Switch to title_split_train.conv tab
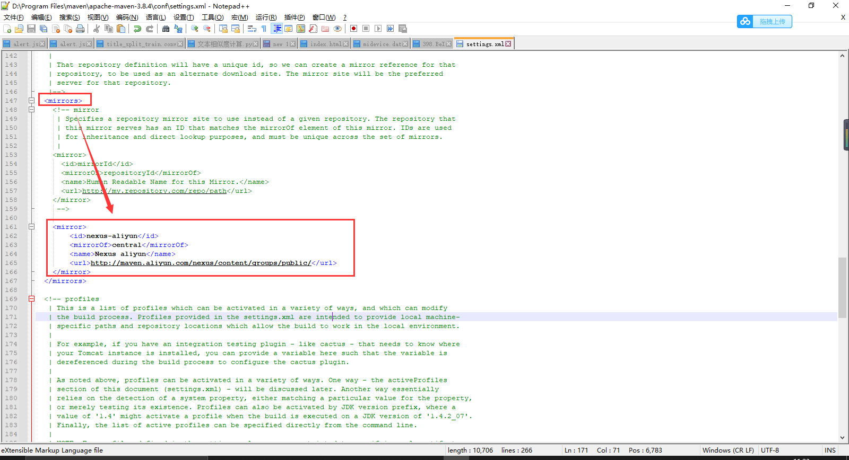Screen dimensions: 849x460 pos(140,44)
